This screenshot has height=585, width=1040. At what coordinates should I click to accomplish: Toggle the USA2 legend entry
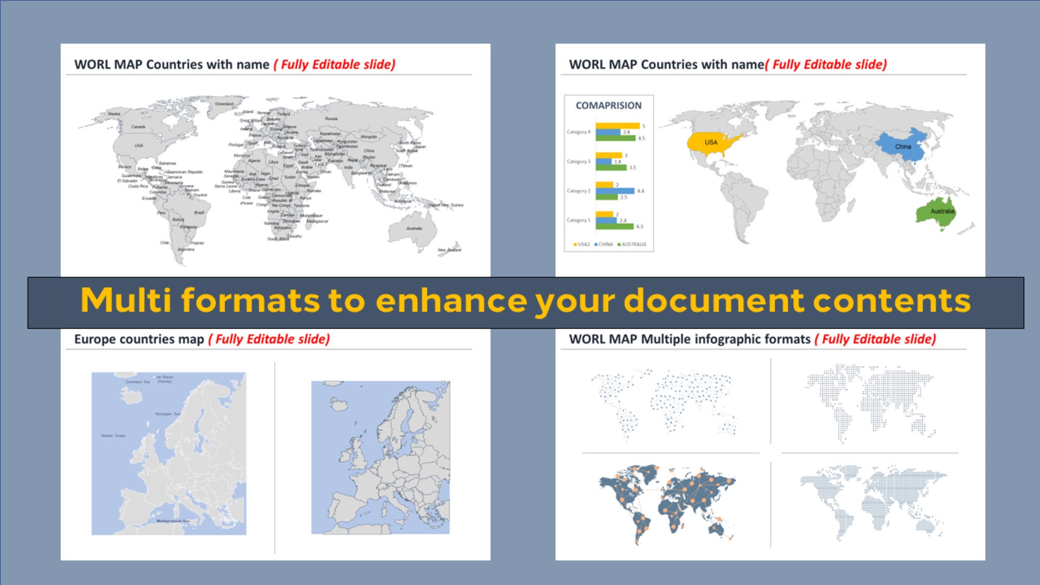[581, 244]
